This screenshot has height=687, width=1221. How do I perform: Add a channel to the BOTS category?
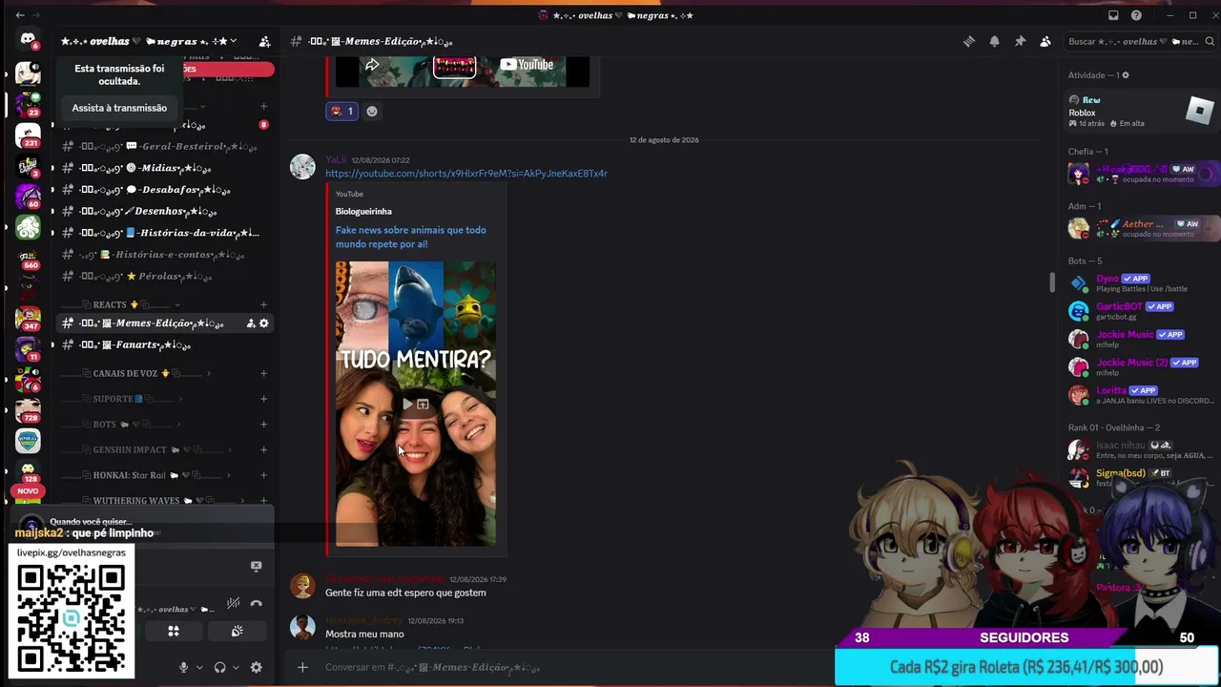264,425
